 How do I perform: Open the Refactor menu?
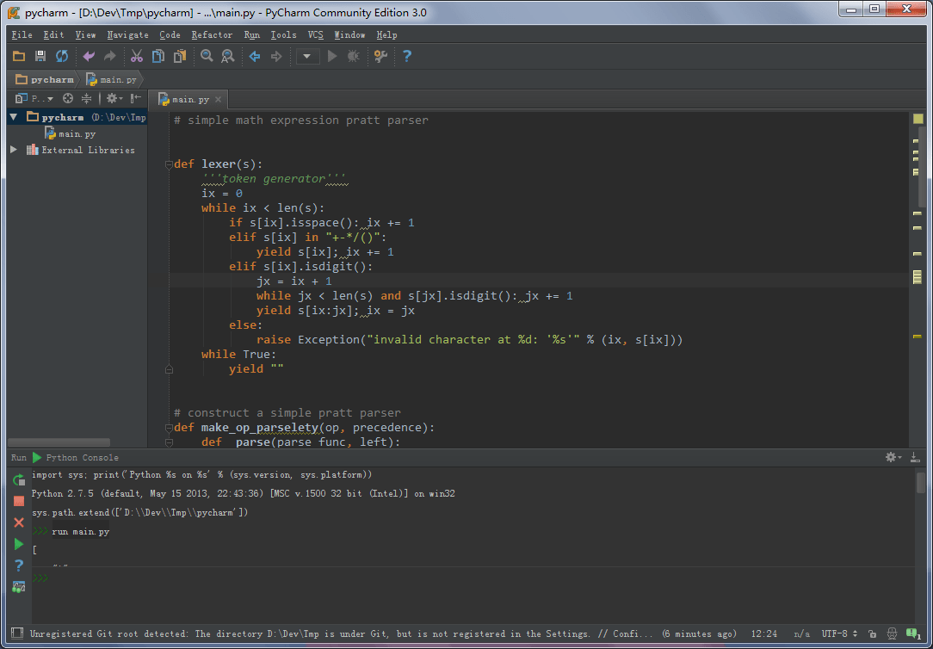[212, 35]
